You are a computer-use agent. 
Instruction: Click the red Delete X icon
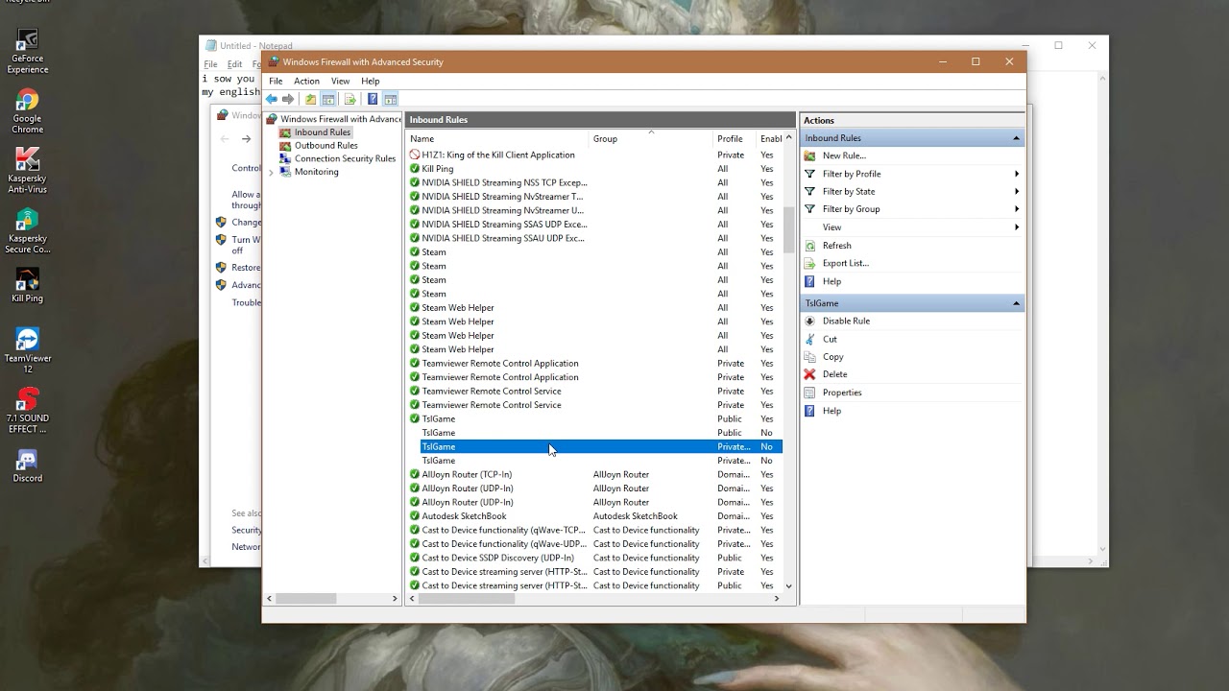(809, 374)
